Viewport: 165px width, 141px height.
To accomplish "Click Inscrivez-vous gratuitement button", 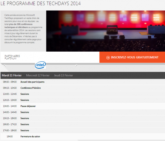I will [x=132, y=57].
